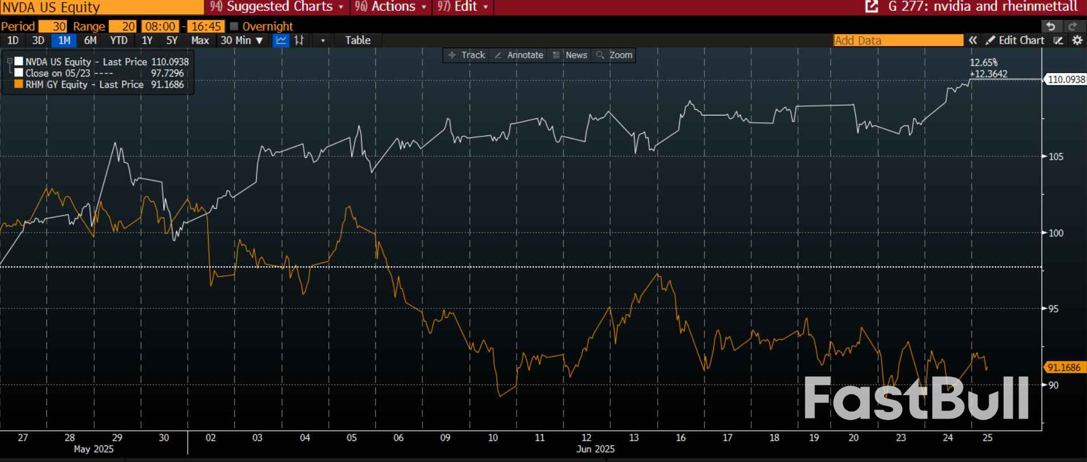Switch to the Max range

tap(200, 40)
